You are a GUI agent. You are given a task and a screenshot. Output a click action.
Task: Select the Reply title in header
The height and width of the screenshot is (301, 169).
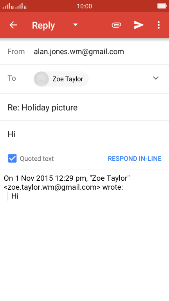click(x=43, y=25)
